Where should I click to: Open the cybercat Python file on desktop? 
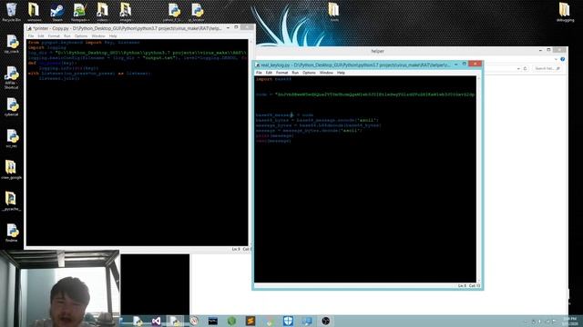pos(12,107)
